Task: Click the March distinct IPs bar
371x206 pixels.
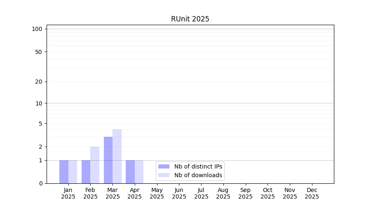Action: coord(108,160)
